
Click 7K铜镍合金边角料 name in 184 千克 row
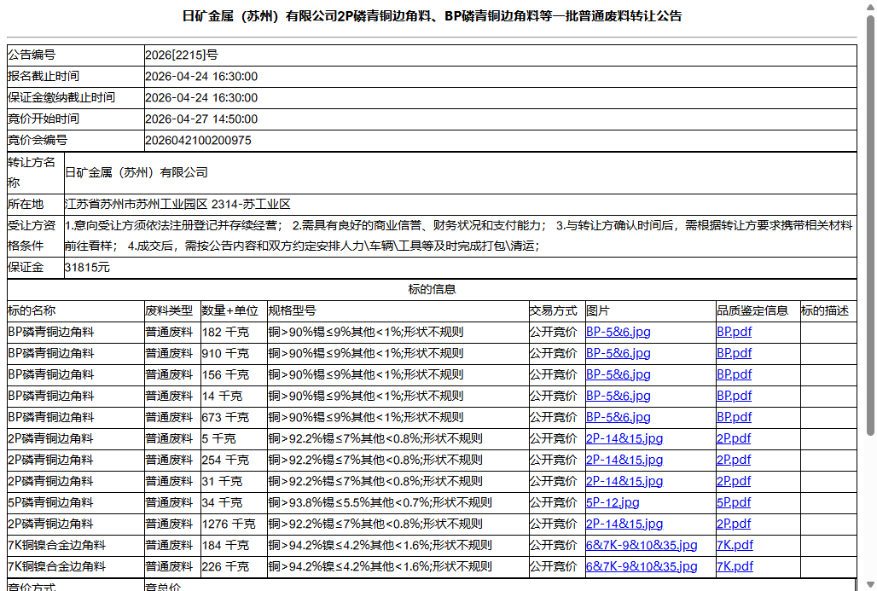point(57,545)
